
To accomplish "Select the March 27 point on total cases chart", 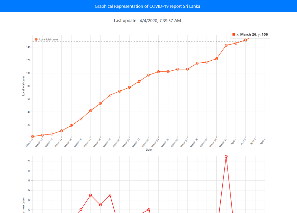I will coord(187,69).
